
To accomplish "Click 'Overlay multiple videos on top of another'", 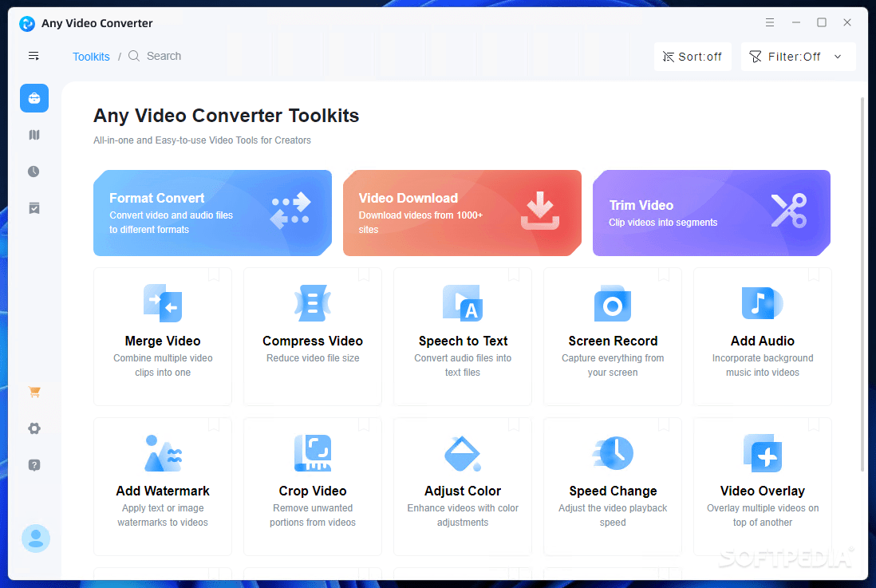I will point(763,515).
